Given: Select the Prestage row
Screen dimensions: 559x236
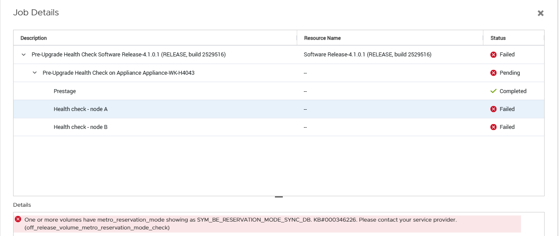Looking at the screenshot, I should (x=279, y=91).
